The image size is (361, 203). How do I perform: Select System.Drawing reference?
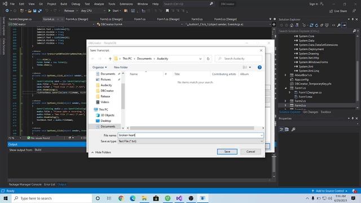[309, 54]
